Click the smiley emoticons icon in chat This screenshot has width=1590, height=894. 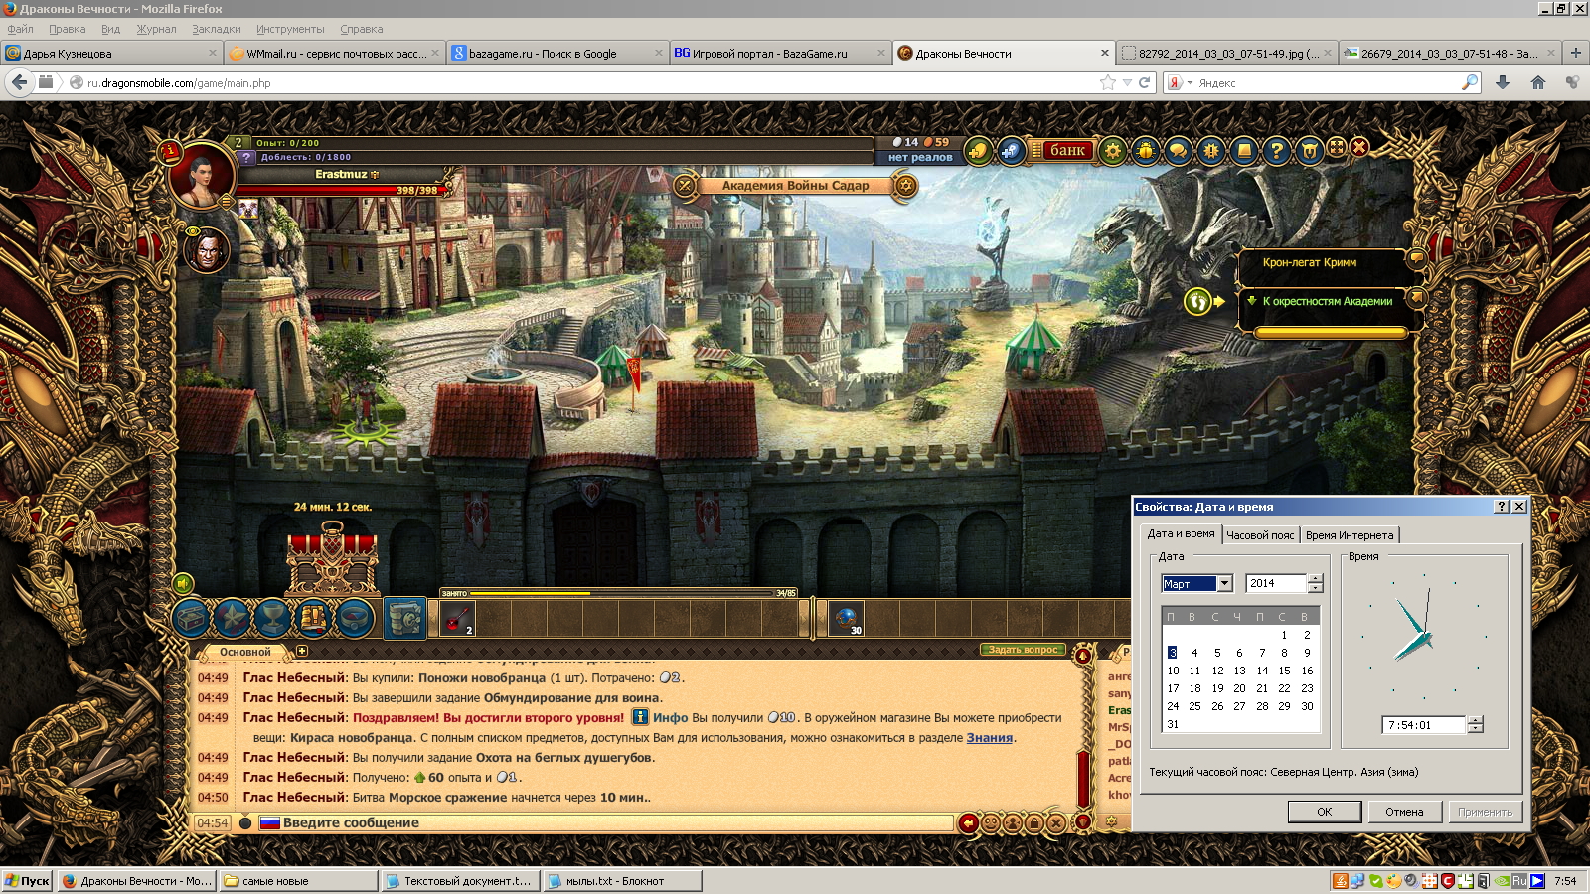click(x=991, y=822)
